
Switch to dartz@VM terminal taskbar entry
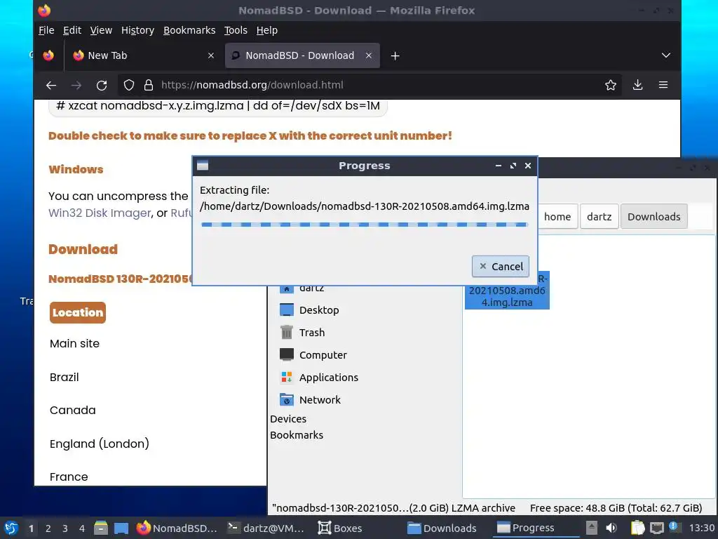[266, 528]
